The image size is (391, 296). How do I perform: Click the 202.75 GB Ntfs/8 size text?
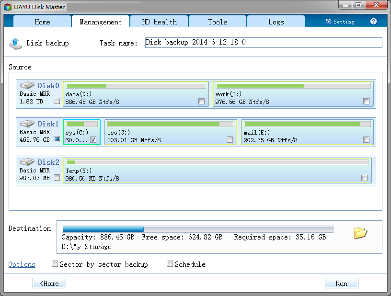271,140
